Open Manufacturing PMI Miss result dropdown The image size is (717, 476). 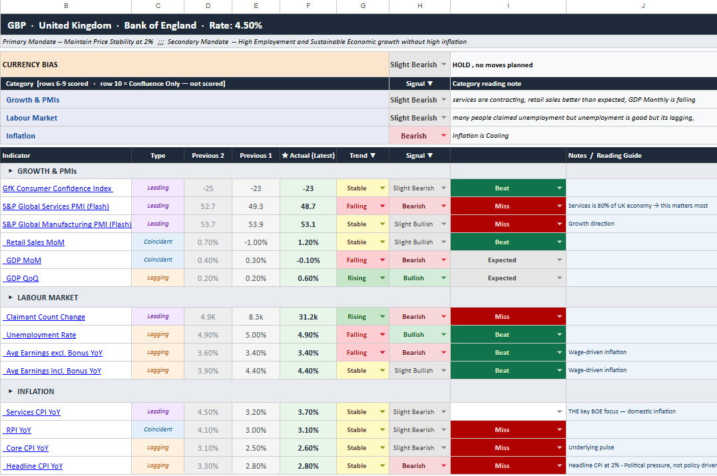click(x=559, y=224)
